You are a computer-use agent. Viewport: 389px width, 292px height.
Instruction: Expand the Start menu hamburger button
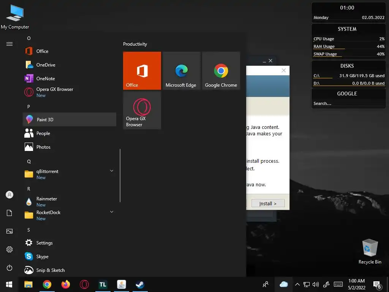pyautogui.click(x=9, y=44)
